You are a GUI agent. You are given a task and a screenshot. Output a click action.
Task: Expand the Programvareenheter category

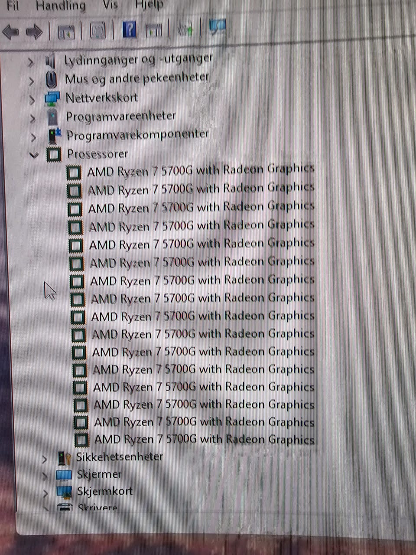pos(33,118)
